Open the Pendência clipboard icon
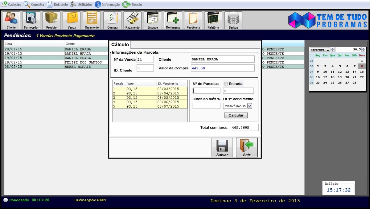370x209 pixels. click(193, 20)
